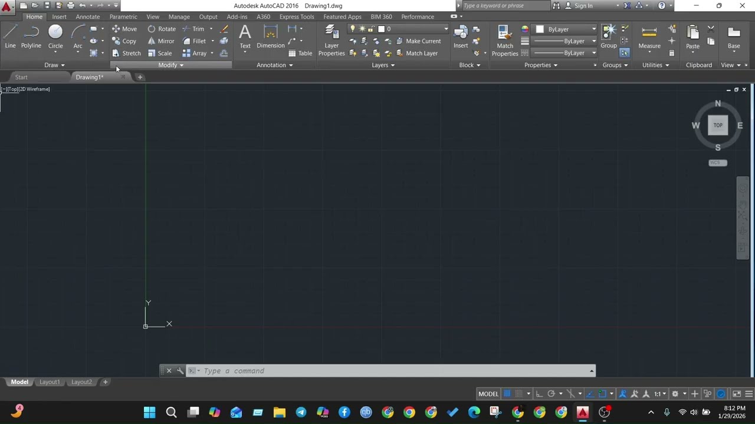This screenshot has width=755, height=424.
Task: Choose the Rotate tool
Action: pyautogui.click(x=162, y=29)
